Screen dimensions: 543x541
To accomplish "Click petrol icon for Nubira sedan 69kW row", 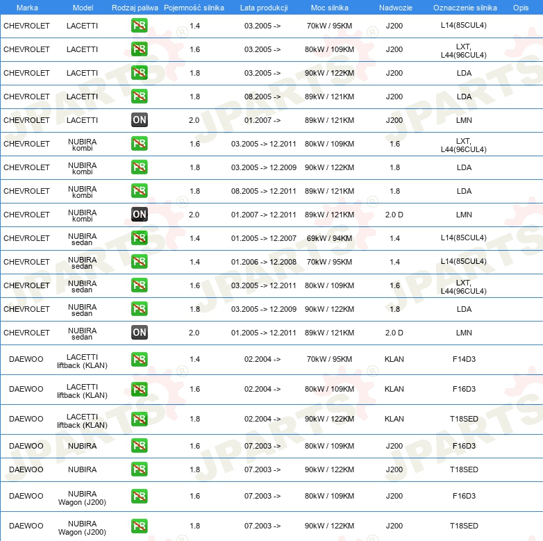I will tap(139, 238).
